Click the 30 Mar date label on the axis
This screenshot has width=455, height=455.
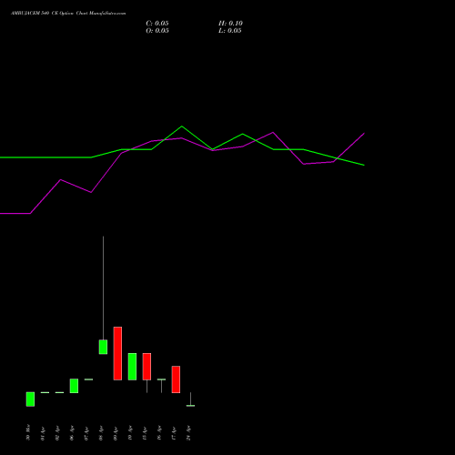[x=28, y=432]
